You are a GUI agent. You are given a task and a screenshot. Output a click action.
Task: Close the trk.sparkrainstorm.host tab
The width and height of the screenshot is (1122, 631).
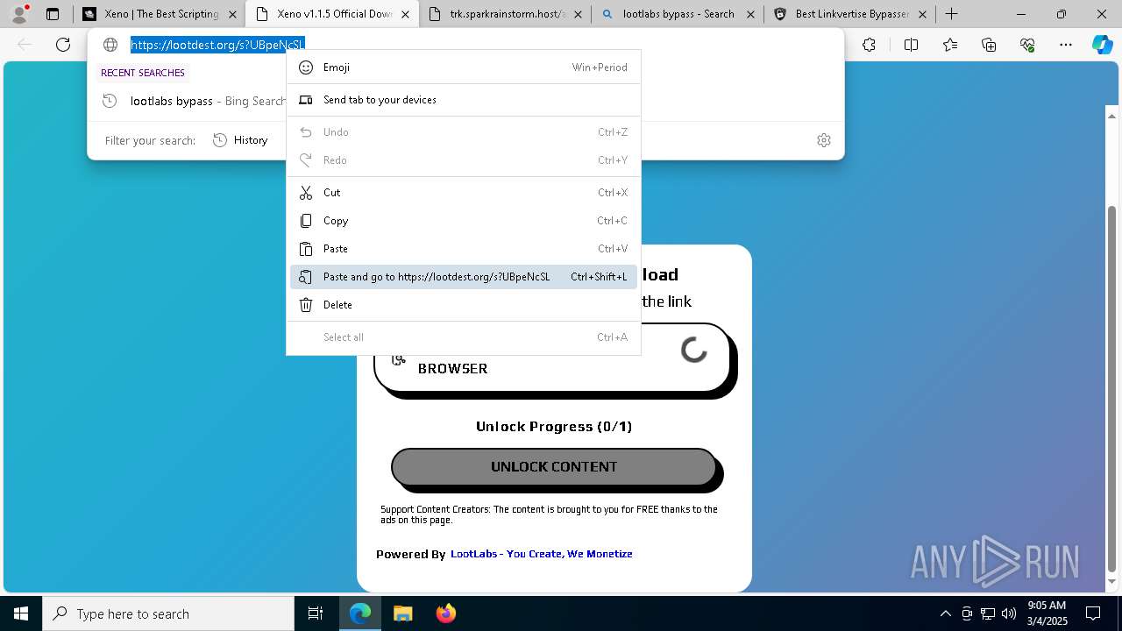pyautogui.click(x=578, y=14)
